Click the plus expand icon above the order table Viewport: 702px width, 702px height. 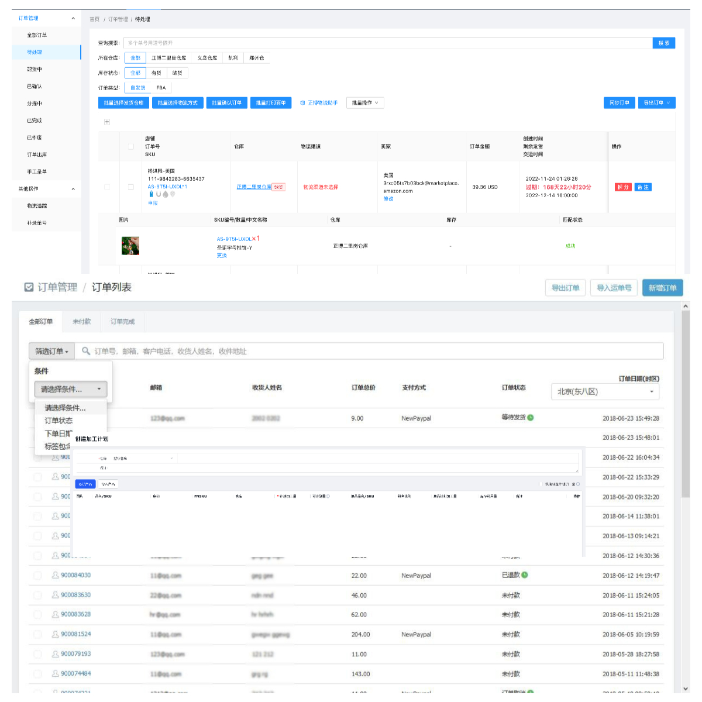(106, 122)
